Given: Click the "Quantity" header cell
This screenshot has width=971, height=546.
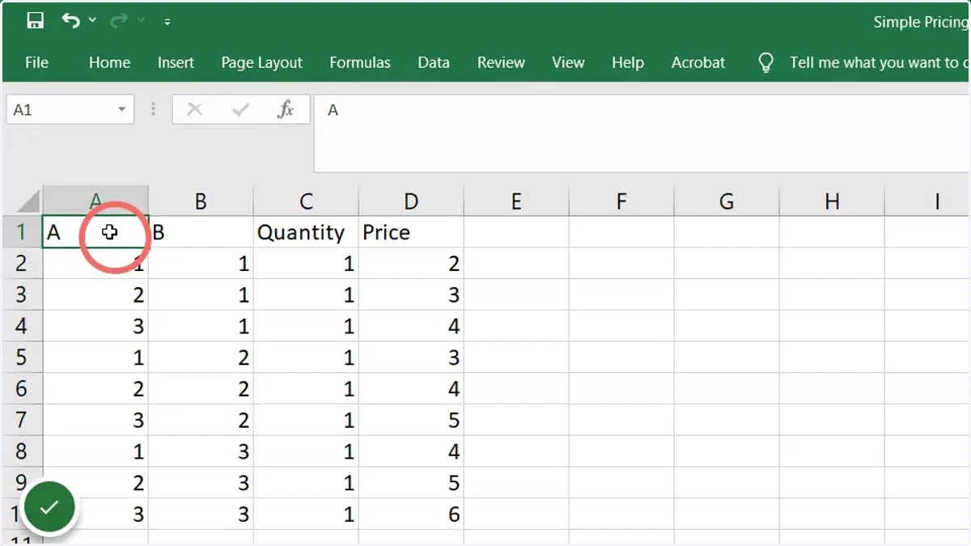Looking at the screenshot, I should pyautogui.click(x=306, y=232).
